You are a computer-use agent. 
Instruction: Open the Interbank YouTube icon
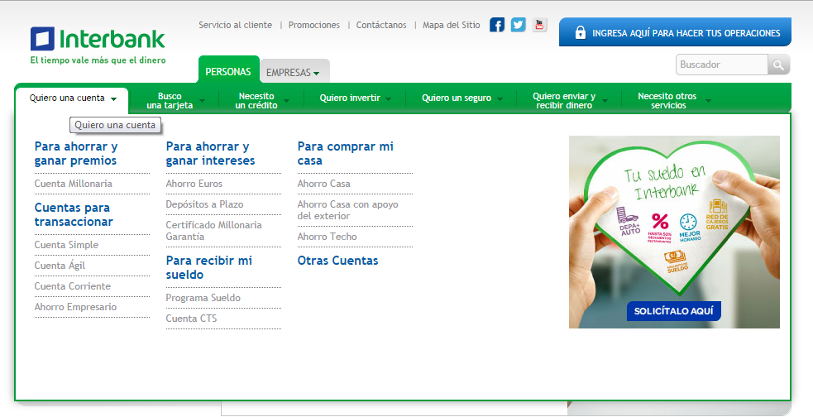pos(539,24)
